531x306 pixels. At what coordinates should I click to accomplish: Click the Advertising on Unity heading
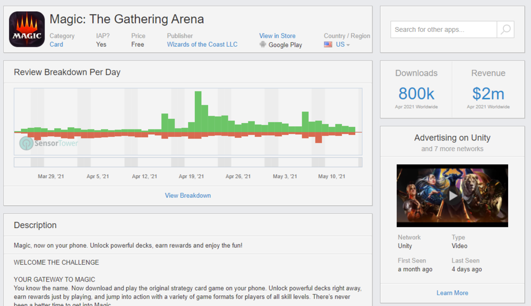click(x=452, y=138)
